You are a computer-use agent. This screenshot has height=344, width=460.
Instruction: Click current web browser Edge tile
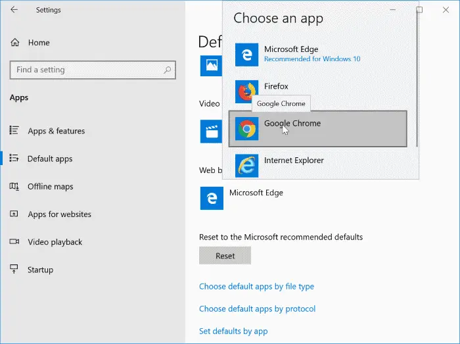(x=212, y=198)
